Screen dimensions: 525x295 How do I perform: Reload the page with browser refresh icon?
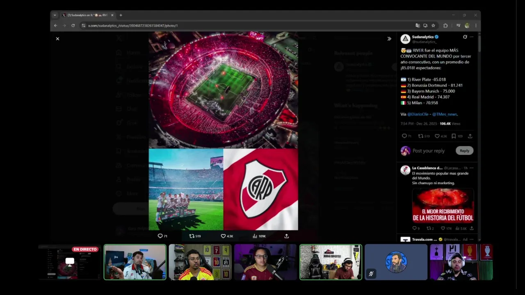click(73, 25)
